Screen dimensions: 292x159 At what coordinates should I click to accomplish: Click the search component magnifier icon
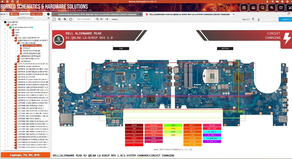pyautogui.click(x=98, y=19)
